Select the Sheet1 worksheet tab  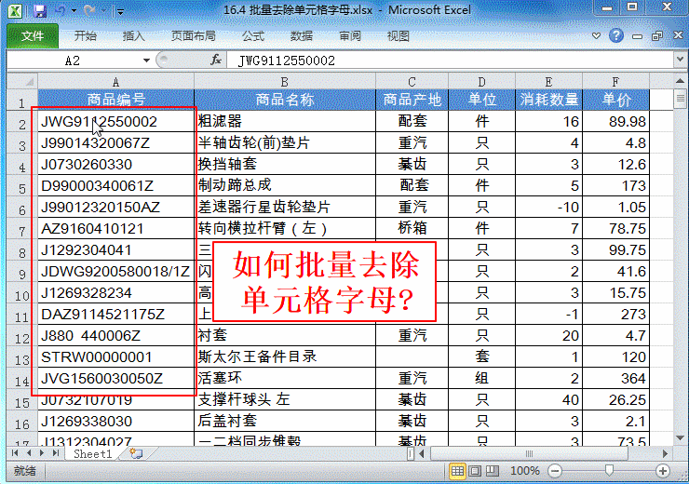[93, 453]
